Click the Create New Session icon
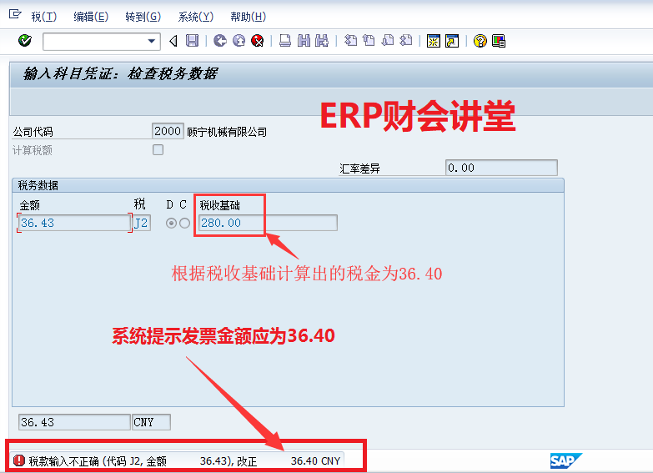Image resolution: width=653 pixels, height=473 pixels. [434, 41]
